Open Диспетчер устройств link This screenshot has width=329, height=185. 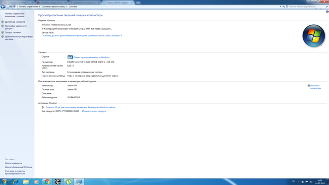coord(15,22)
